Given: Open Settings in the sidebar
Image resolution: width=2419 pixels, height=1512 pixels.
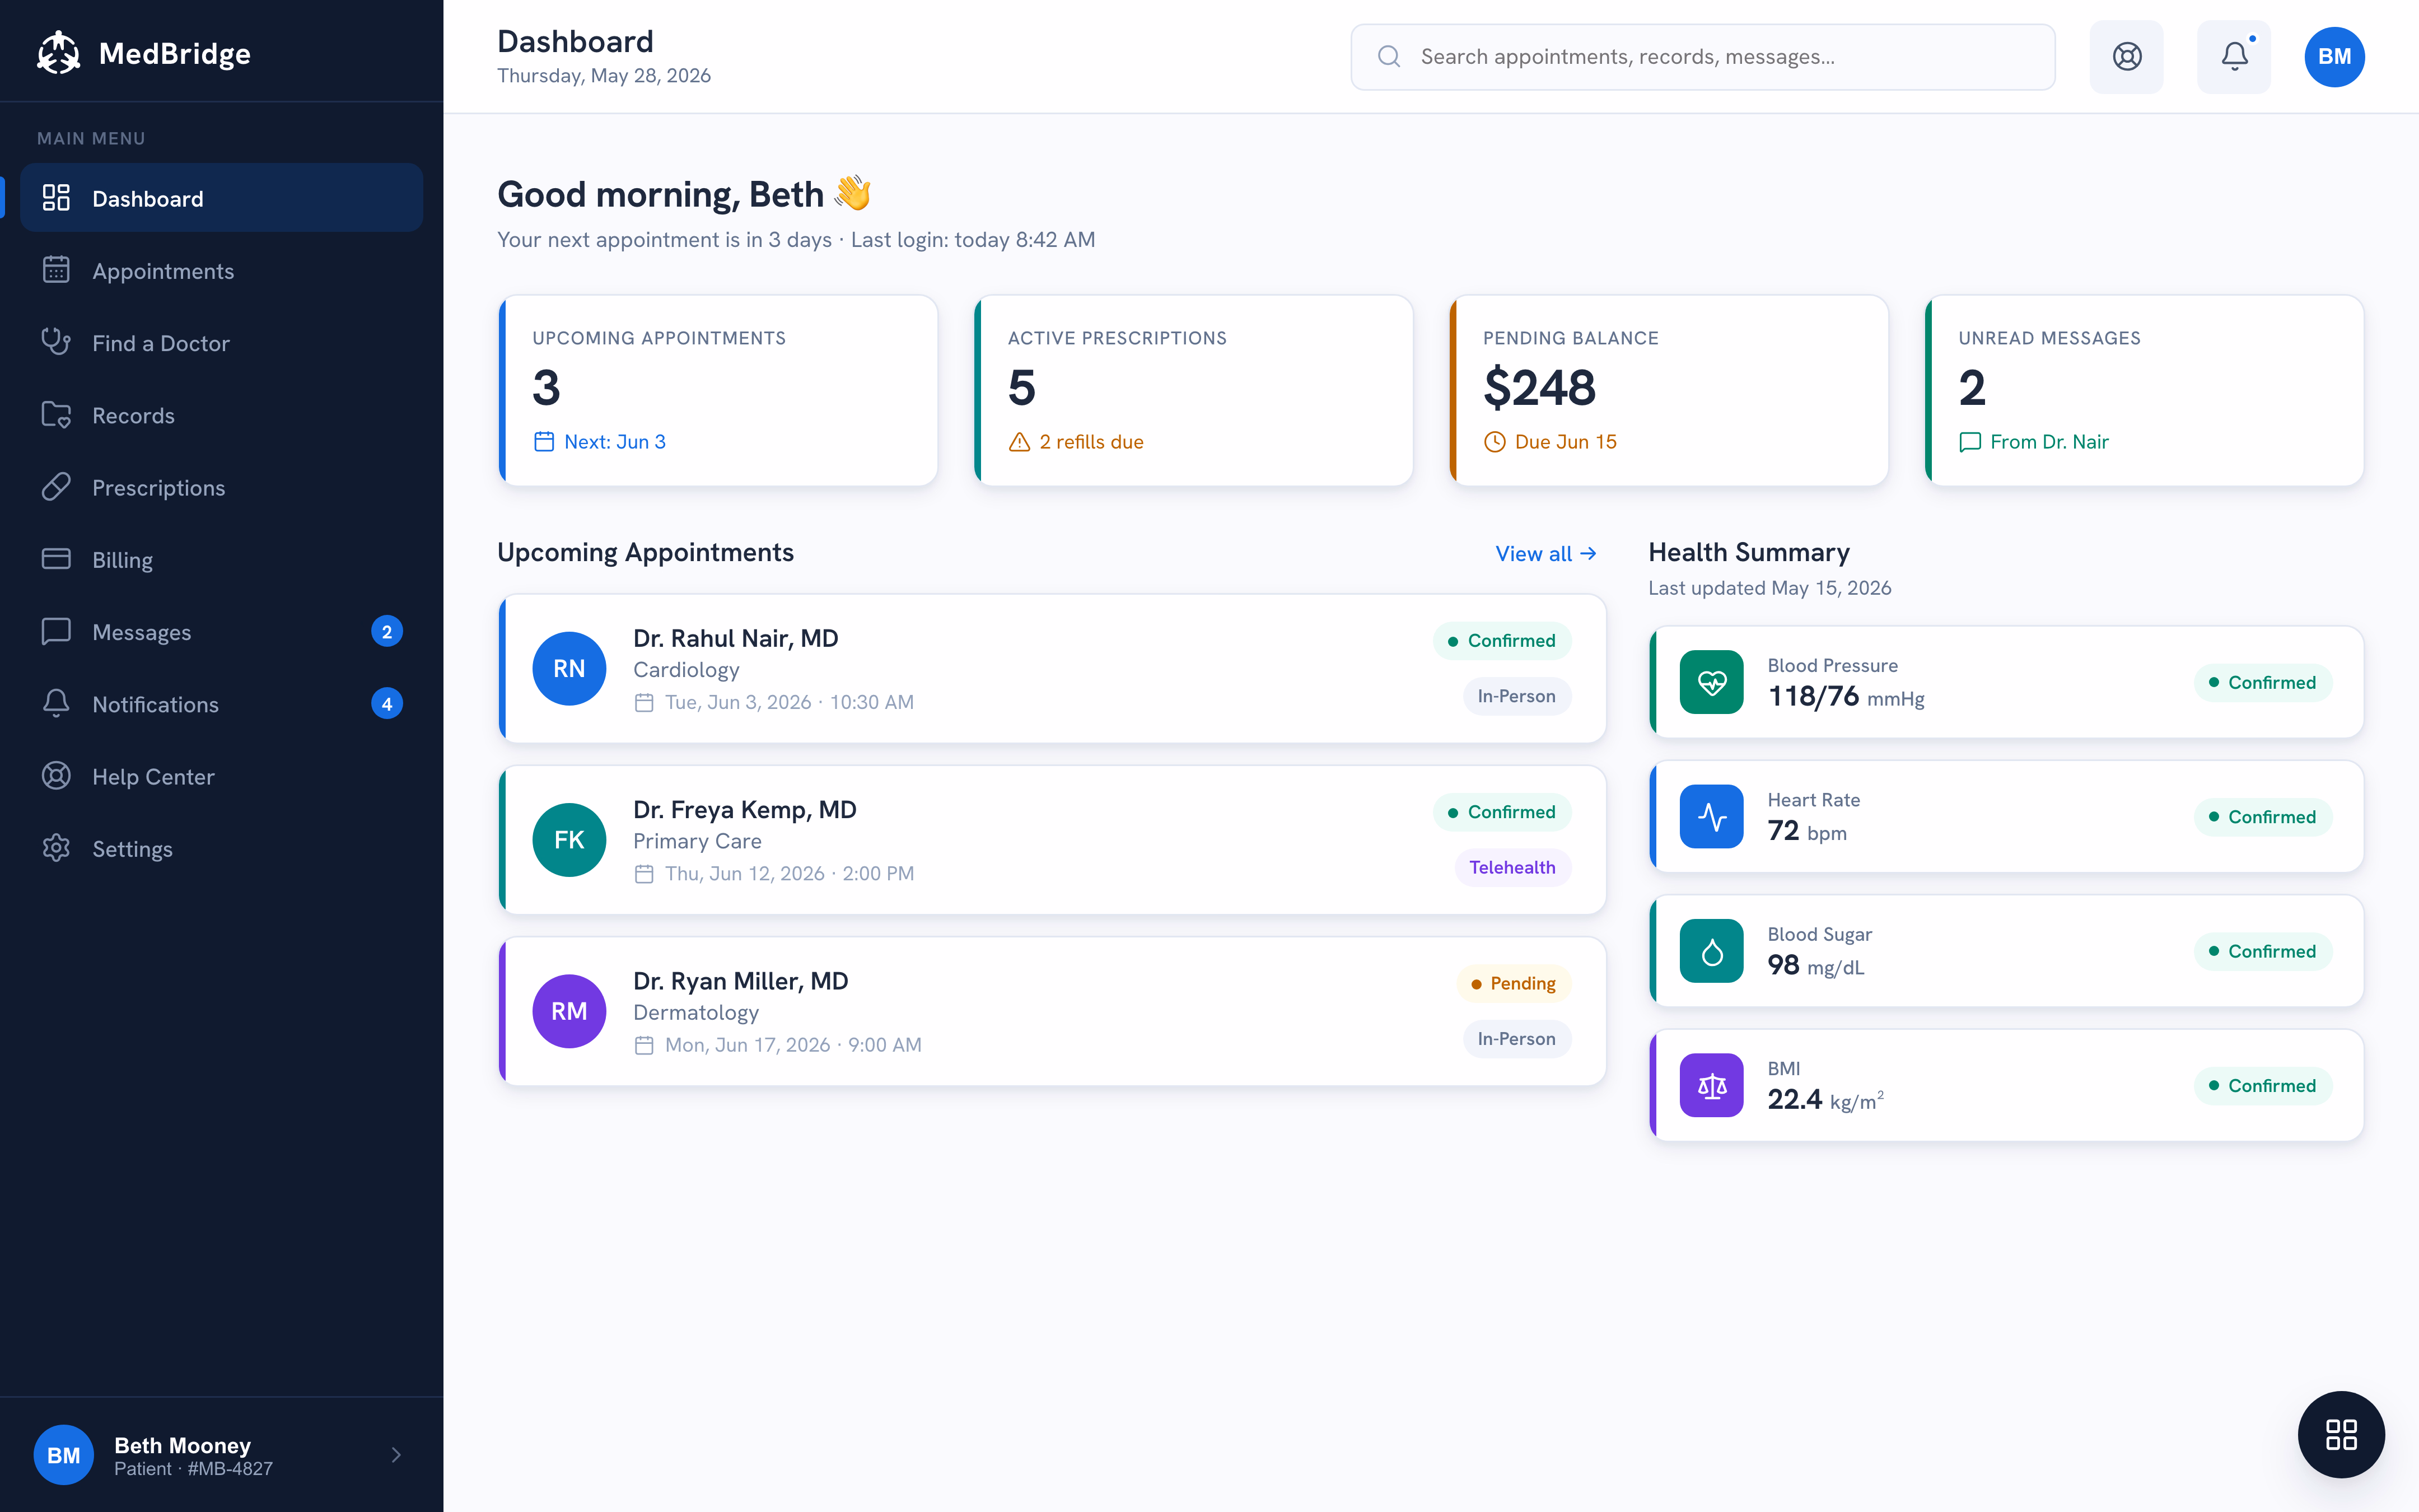Looking at the screenshot, I should [x=221, y=849].
